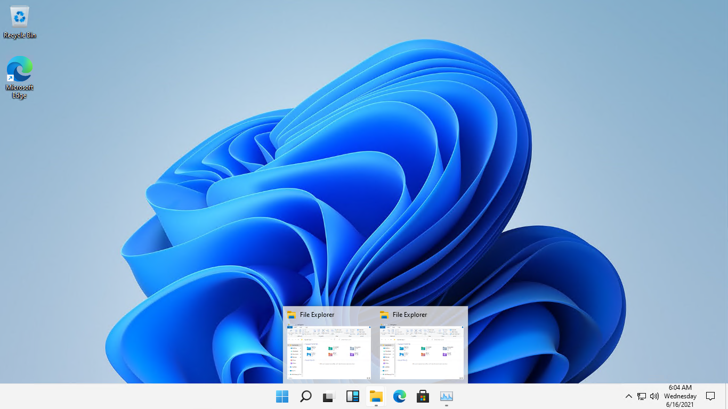Open Task View from the taskbar

[329, 396]
